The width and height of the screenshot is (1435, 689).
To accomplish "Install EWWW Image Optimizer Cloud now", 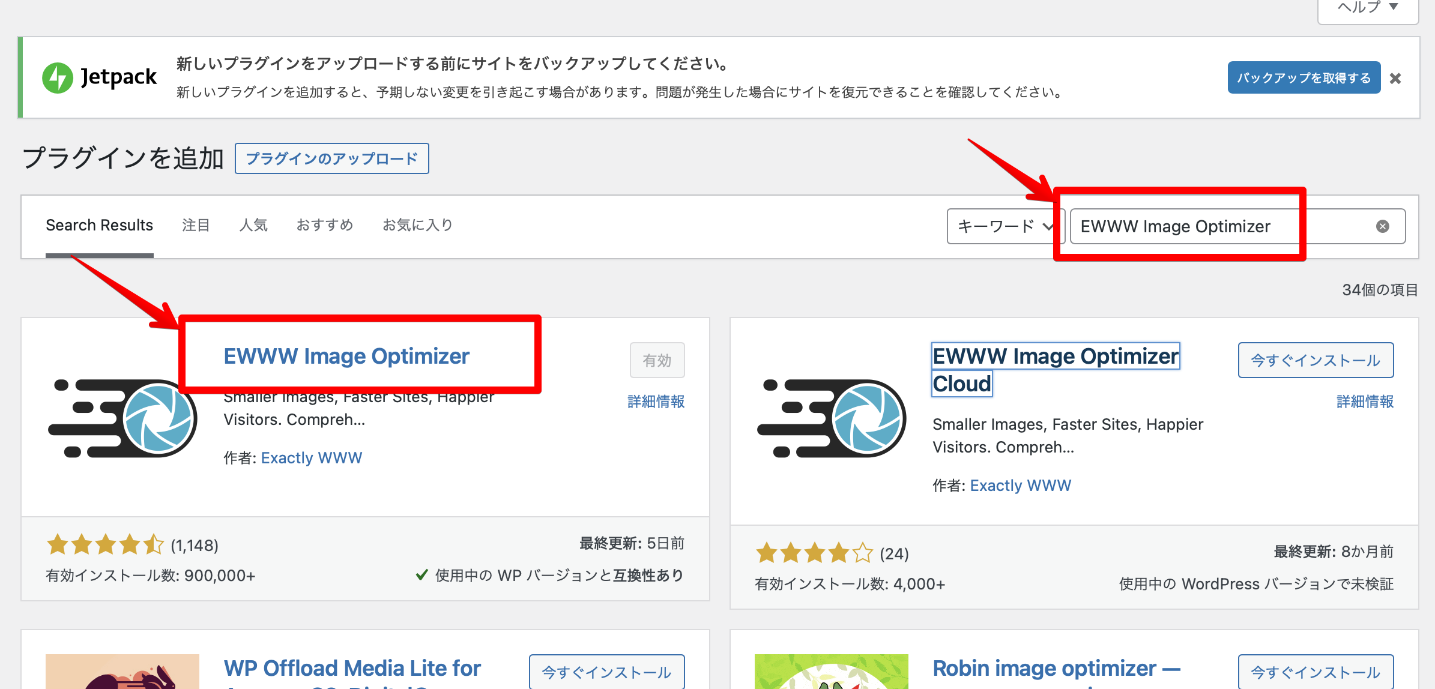I will pos(1315,360).
